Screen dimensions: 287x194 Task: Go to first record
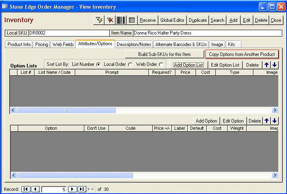pos(26,189)
